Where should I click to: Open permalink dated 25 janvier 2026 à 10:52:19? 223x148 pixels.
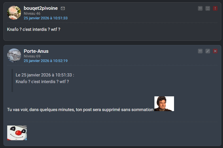(46, 61)
